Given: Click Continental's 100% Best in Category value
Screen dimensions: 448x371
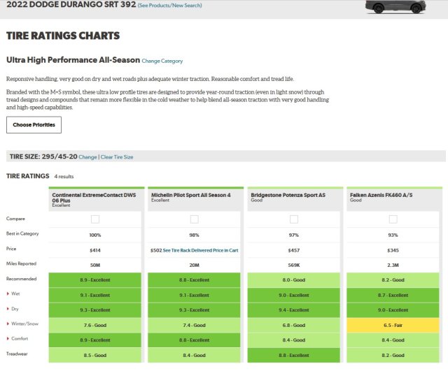Looking at the screenshot, I should click(95, 235).
